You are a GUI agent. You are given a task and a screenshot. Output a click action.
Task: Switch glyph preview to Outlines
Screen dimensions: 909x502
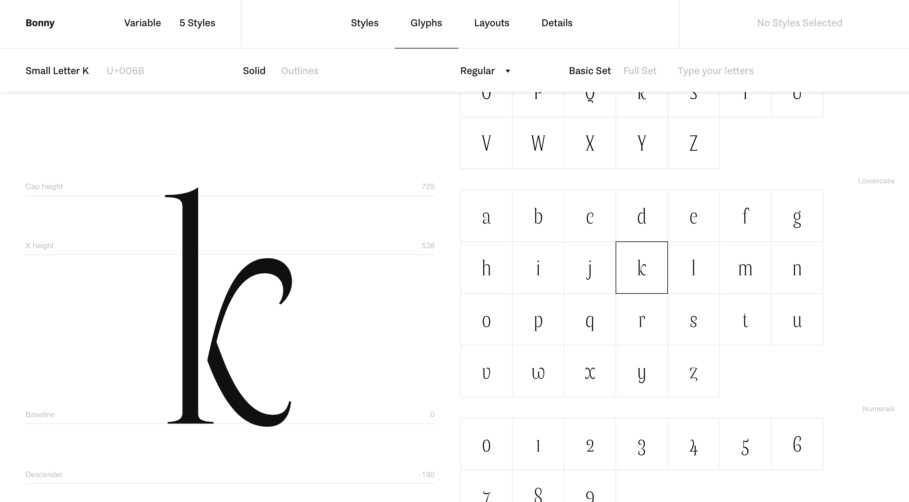coord(299,71)
